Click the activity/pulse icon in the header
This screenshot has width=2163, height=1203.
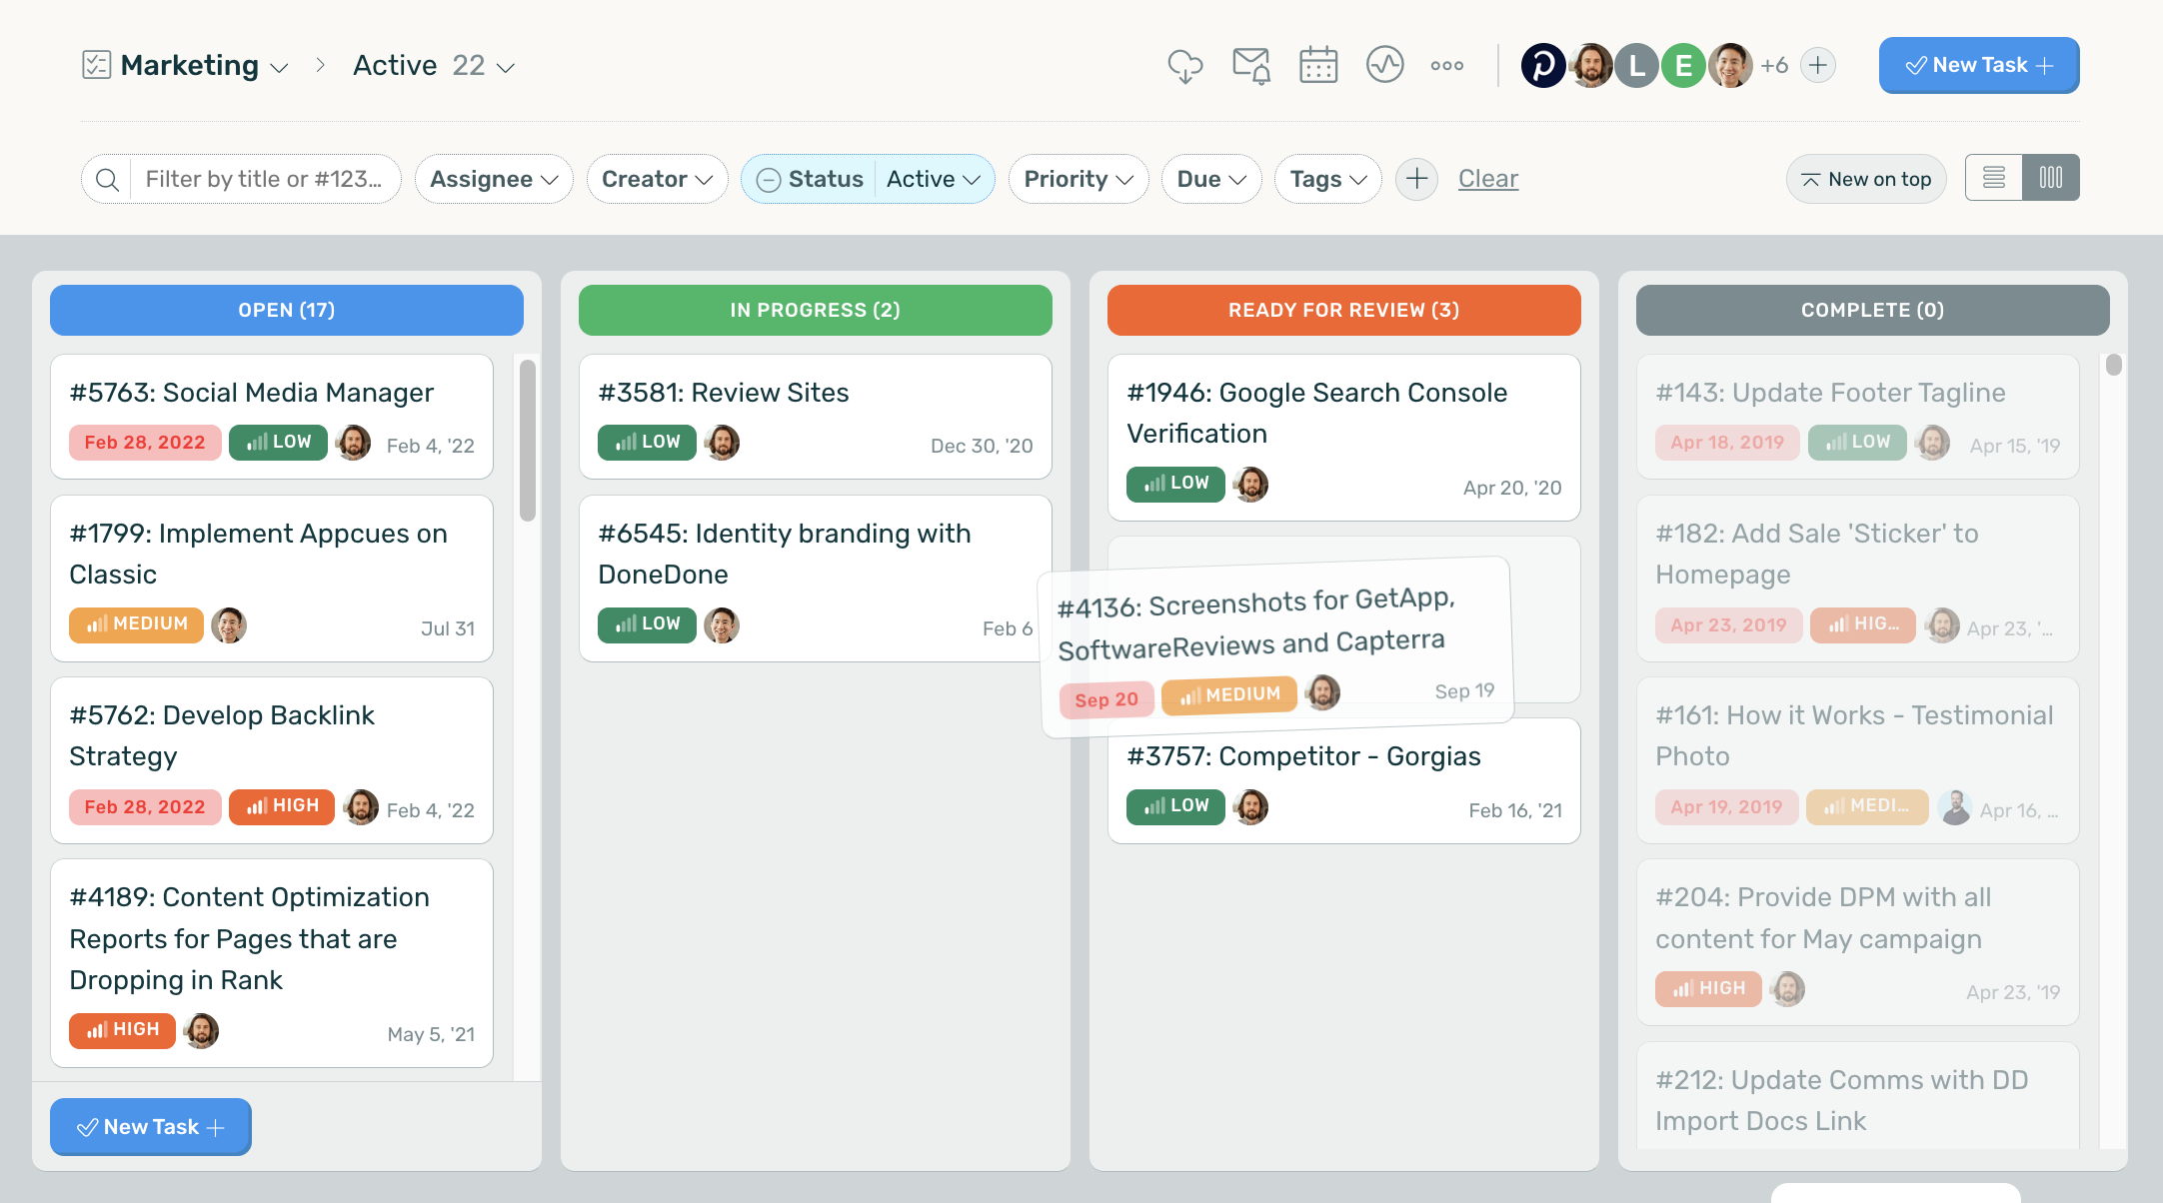coord(1384,65)
